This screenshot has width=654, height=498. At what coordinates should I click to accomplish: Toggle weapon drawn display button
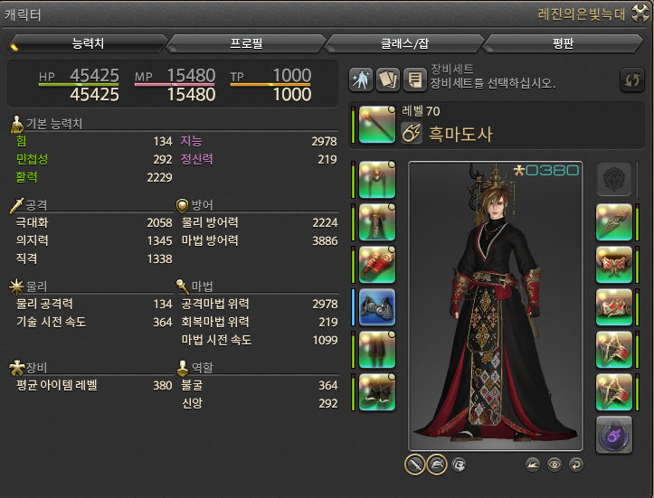pos(414,465)
